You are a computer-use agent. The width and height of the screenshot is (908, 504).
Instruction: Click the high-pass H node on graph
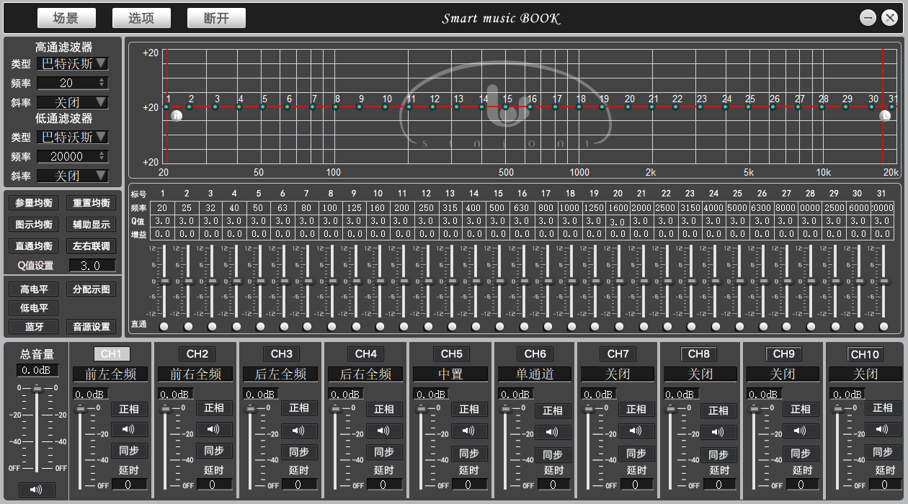177,115
